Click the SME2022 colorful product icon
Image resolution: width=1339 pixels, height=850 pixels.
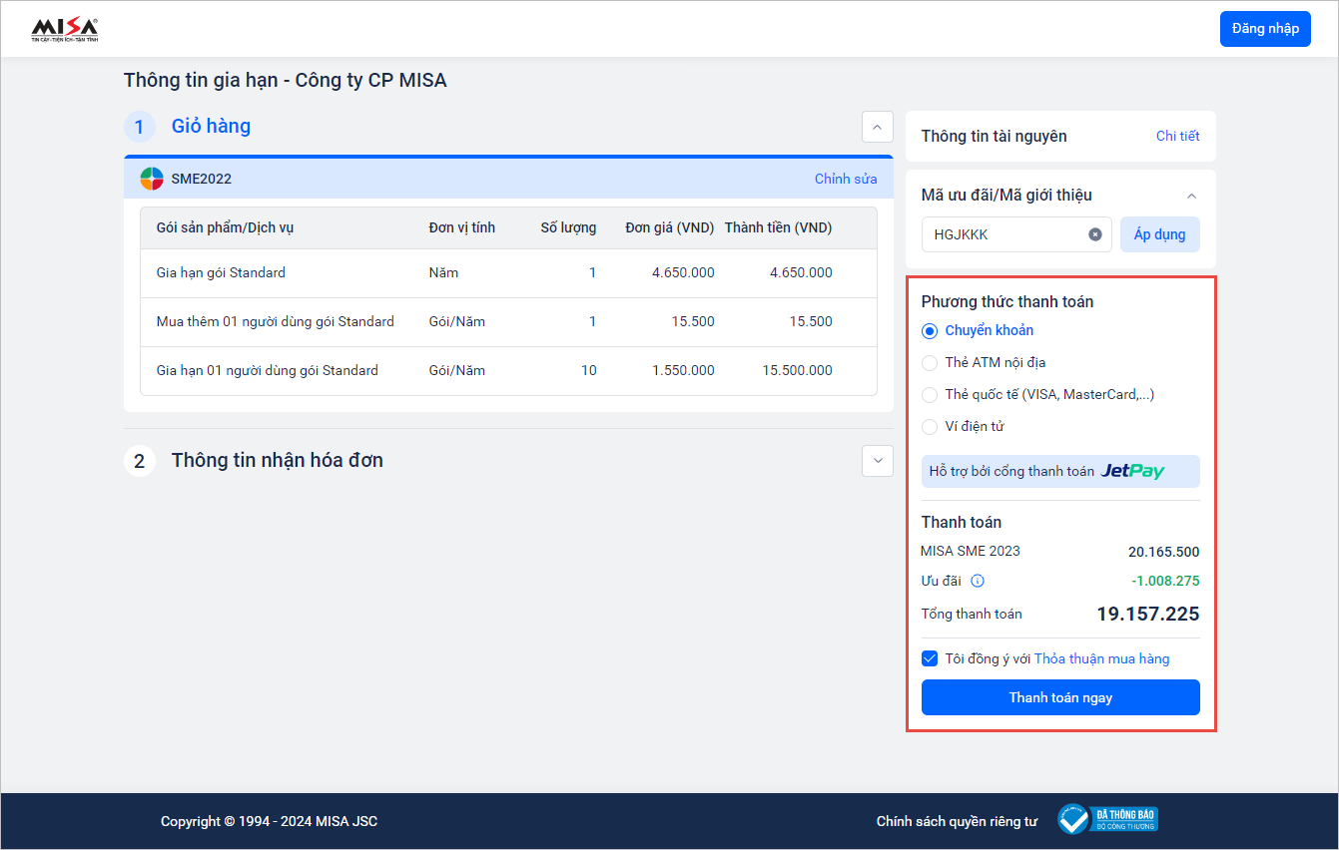coord(152,179)
